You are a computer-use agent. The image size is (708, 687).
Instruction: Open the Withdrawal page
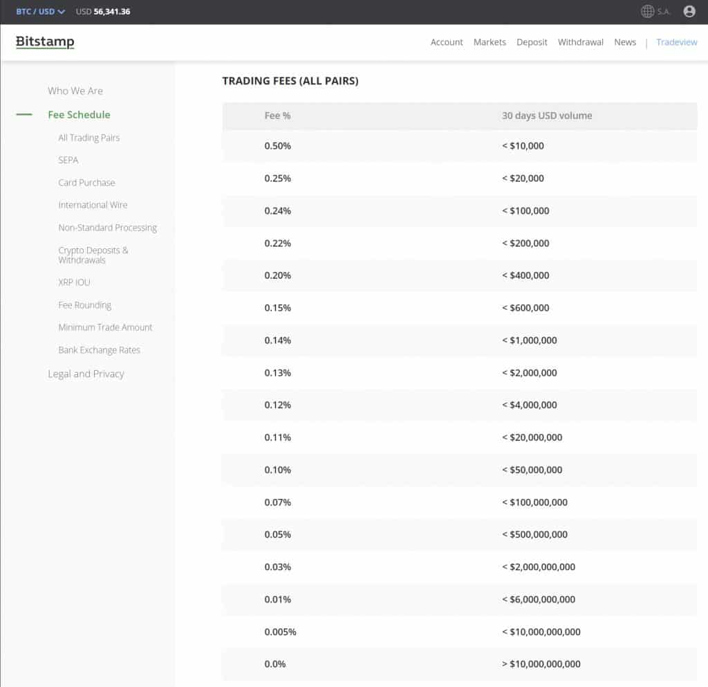click(581, 42)
